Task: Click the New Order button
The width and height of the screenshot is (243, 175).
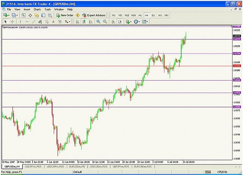Action: [x=65, y=15]
